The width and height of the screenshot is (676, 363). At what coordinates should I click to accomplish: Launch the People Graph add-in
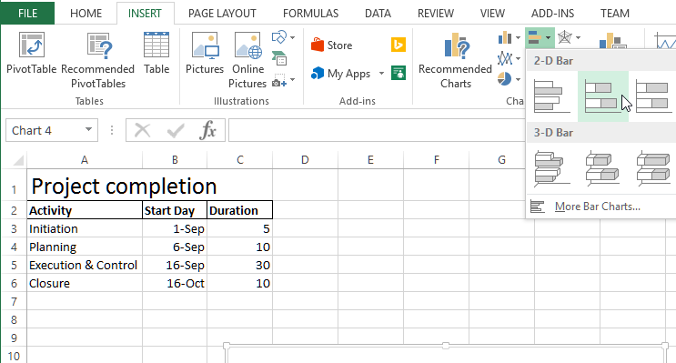coord(399,73)
